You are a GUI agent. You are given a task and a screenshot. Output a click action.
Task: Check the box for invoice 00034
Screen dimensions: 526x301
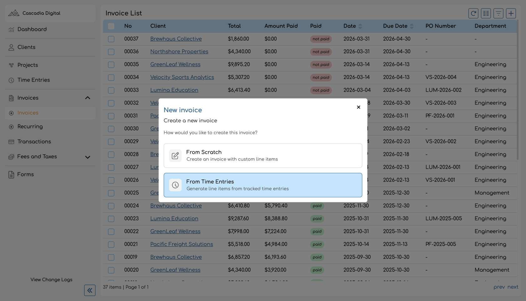(111, 78)
